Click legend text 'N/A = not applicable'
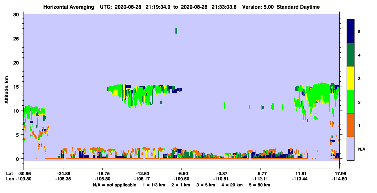Image resolution: width=377 pixels, height=193 pixels. (x=114, y=185)
